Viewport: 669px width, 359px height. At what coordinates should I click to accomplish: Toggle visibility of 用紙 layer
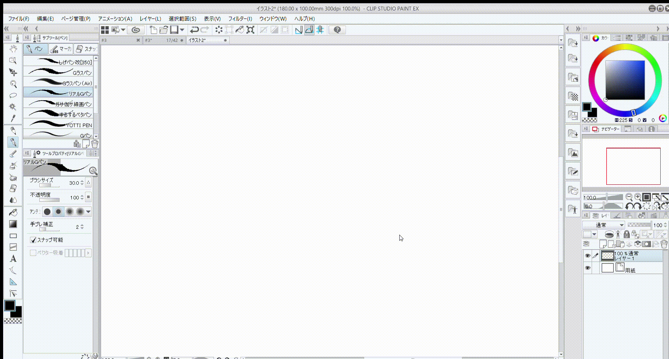click(x=587, y=268)
